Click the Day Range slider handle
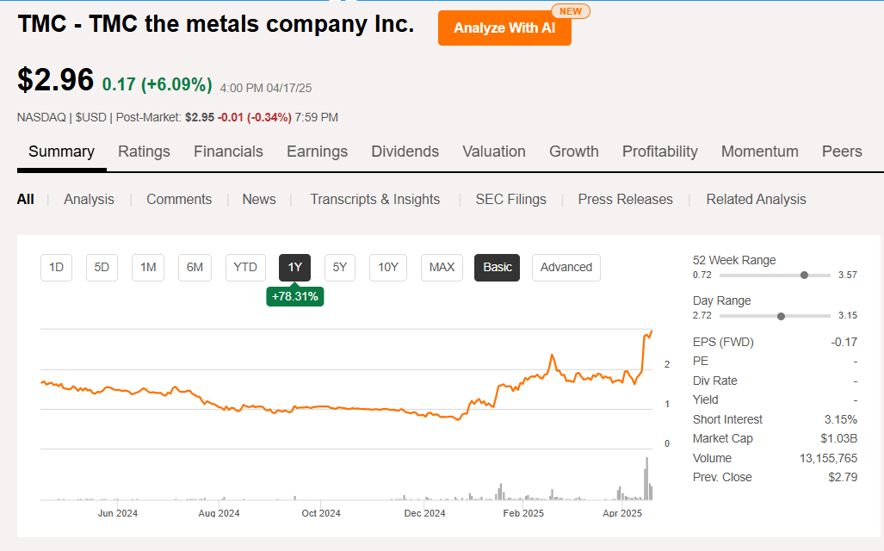Image resolution: width=884 pixels, height=551 pixels. [780, 316]
